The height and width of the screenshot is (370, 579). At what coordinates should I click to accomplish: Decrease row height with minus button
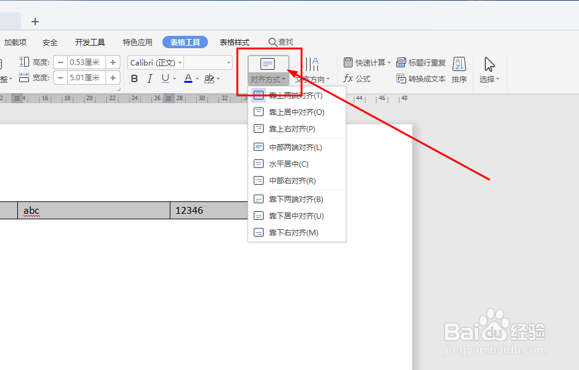coord(60,62)
